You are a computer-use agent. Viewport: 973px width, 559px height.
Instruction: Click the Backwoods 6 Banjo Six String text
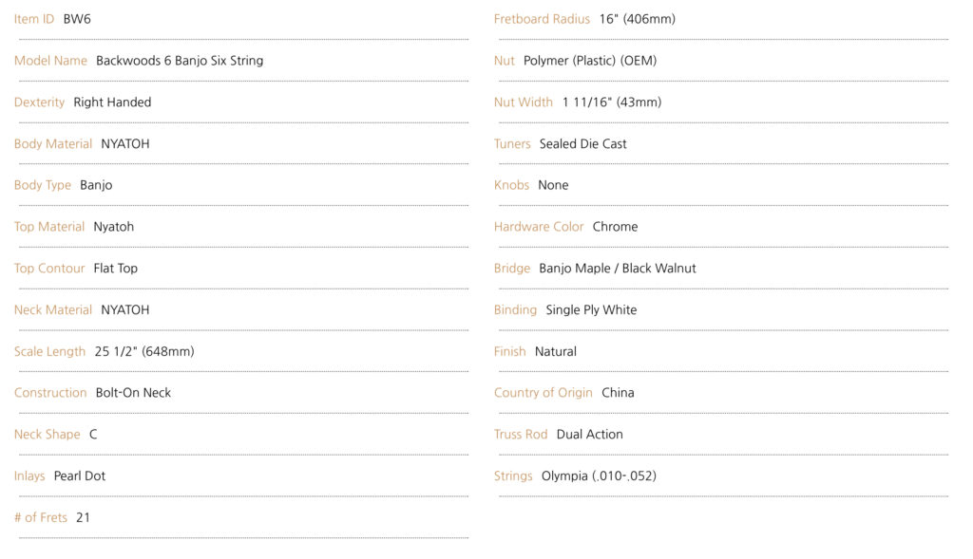click(180, 61)
